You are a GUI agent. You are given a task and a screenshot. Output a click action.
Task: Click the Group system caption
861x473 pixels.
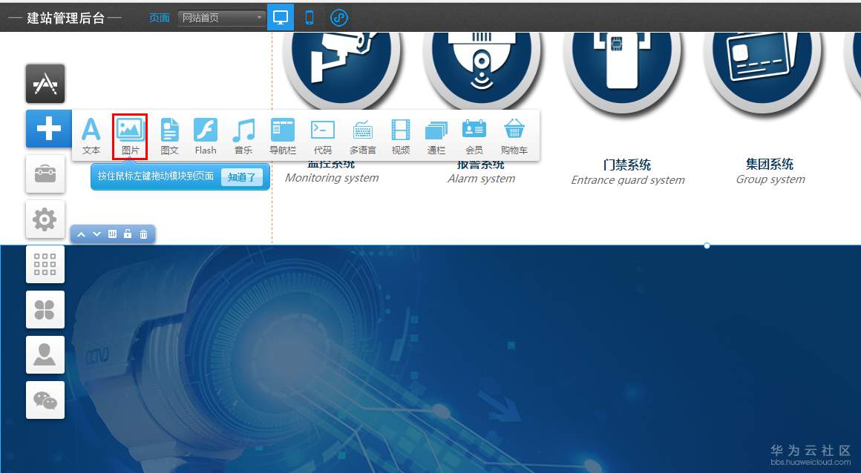pyautogui.click(x=770, y=179)
